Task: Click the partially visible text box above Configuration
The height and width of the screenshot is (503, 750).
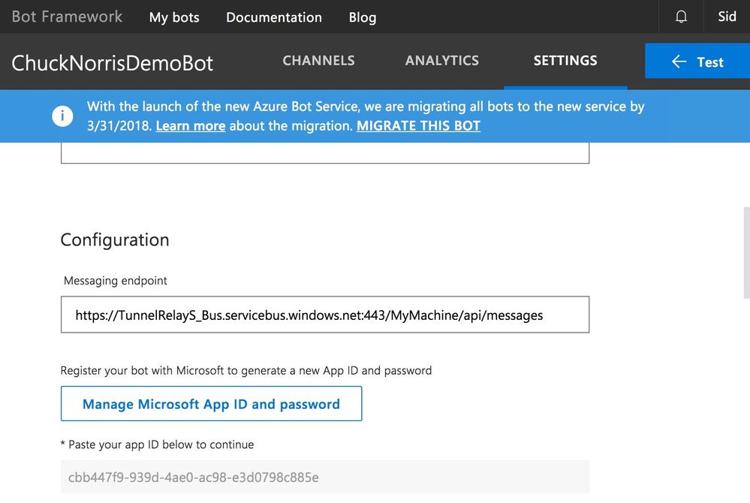Action: [x=324, y=152]
